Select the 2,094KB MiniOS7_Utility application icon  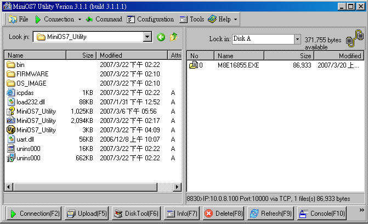pos(10,120)
